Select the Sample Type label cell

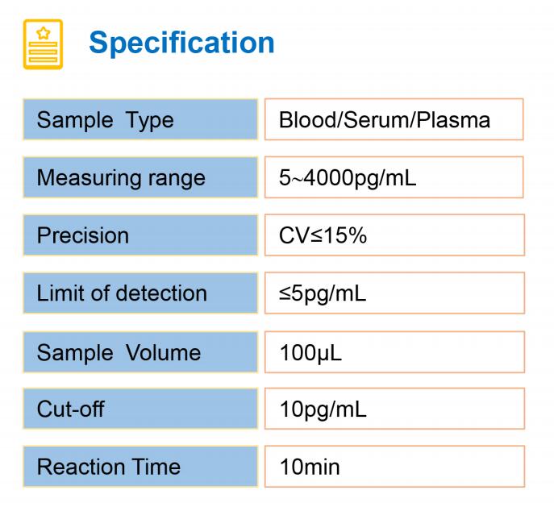[140, 119]
